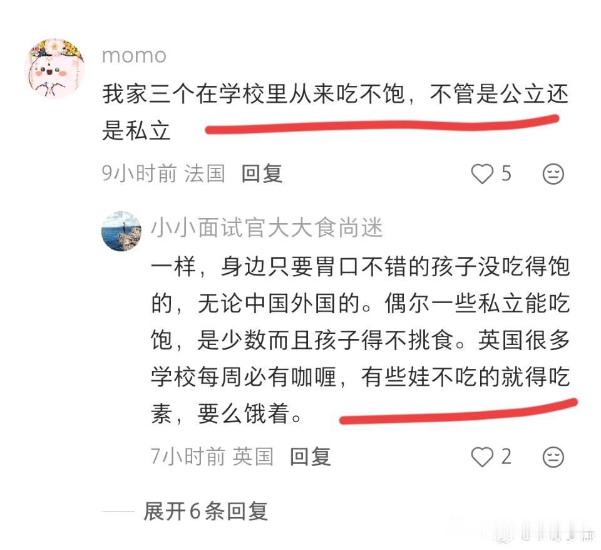Like the reply by 小小面试官大大食尚迷
601x550 pixels.
tap(482, 457)
